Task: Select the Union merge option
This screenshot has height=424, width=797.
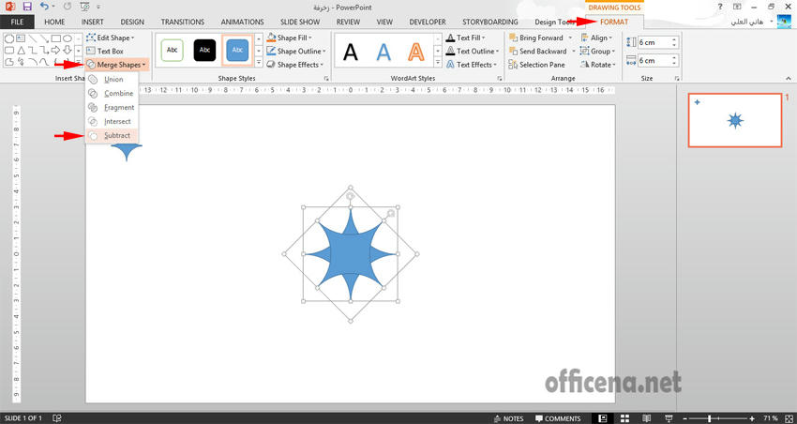Action: coord(113,80)
